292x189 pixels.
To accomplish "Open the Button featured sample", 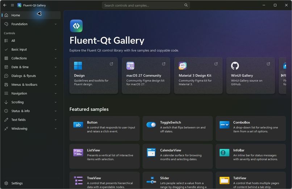I will [x=104, y=129].
